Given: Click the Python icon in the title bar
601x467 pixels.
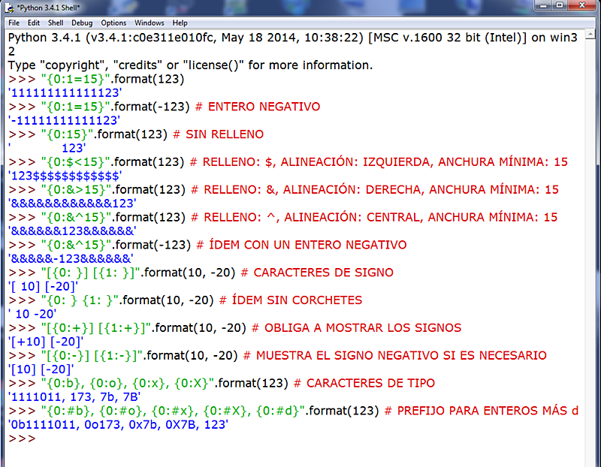Looking at the screenshot, I should point(8,8).
